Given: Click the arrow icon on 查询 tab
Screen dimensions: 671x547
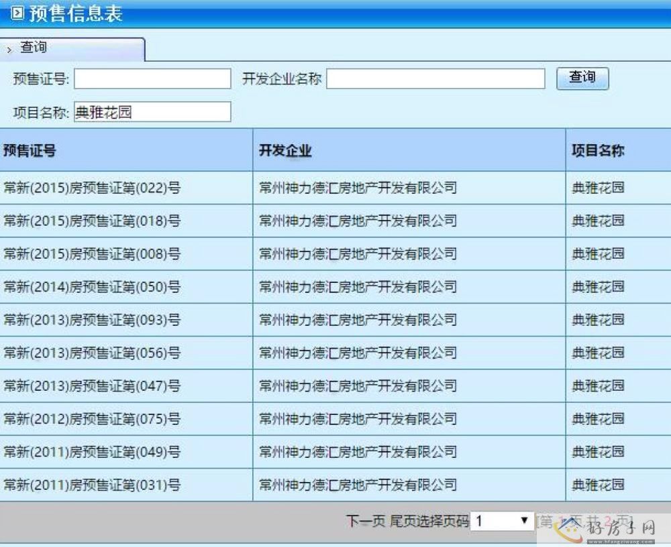Looking at the screenshot, I should [x=9, y=50].
